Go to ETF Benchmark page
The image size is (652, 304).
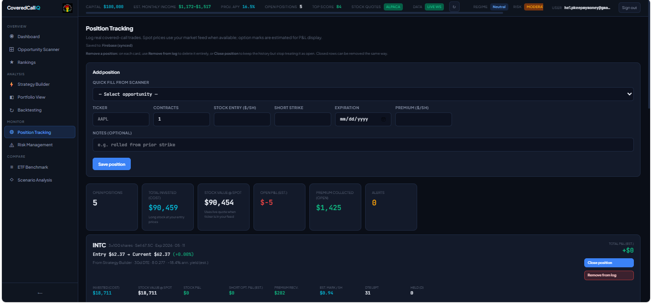point(32,167)
